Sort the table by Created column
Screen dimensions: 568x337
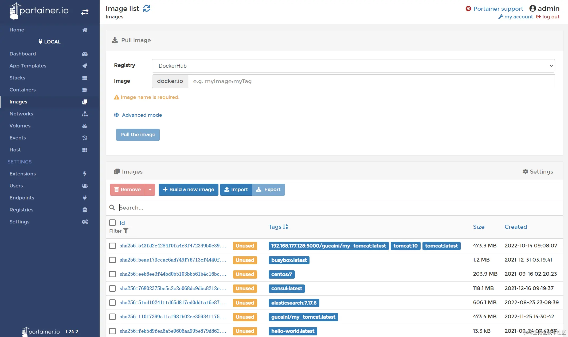click(515, 227)
